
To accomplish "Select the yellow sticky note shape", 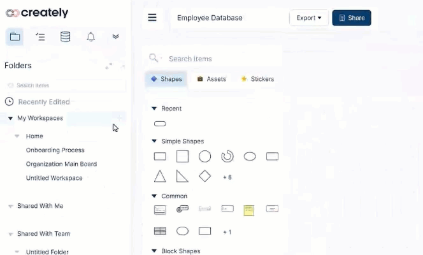I will coord(249,209).
